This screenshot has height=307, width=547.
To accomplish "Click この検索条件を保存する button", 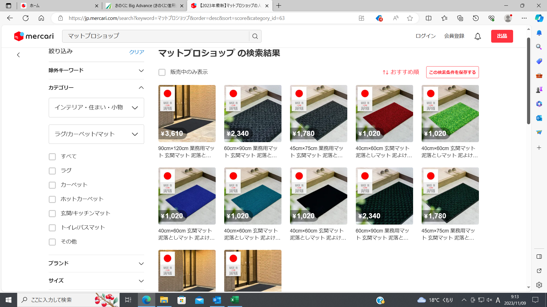I will (452, 72).
